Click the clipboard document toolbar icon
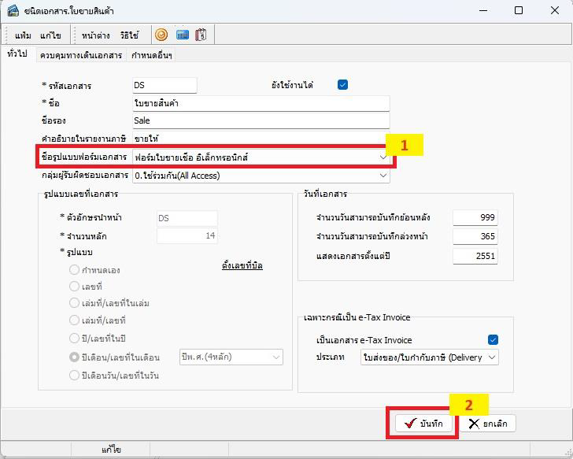Image resolution: width=573 pixels, height=459 pixels. (x=201, y=35)
